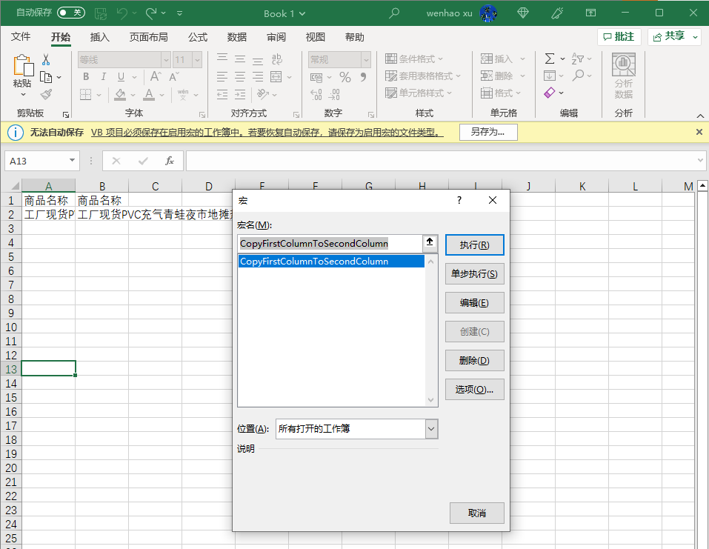The image size is (709, 549).
Task: Open the Analyze Data tool
Action: (x=623, y=76)
